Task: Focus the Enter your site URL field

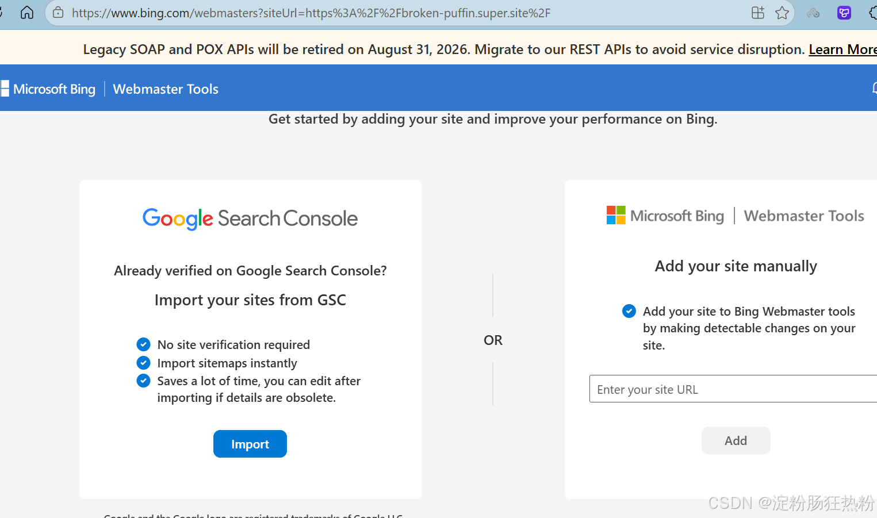Action: click(x=733, y=389)
